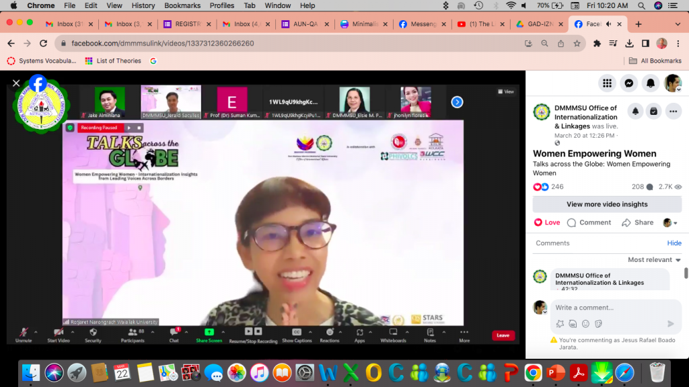The height and width of the screenshot is (387, 689).
Task: Click the Comment button
Action: coord(589,222)
